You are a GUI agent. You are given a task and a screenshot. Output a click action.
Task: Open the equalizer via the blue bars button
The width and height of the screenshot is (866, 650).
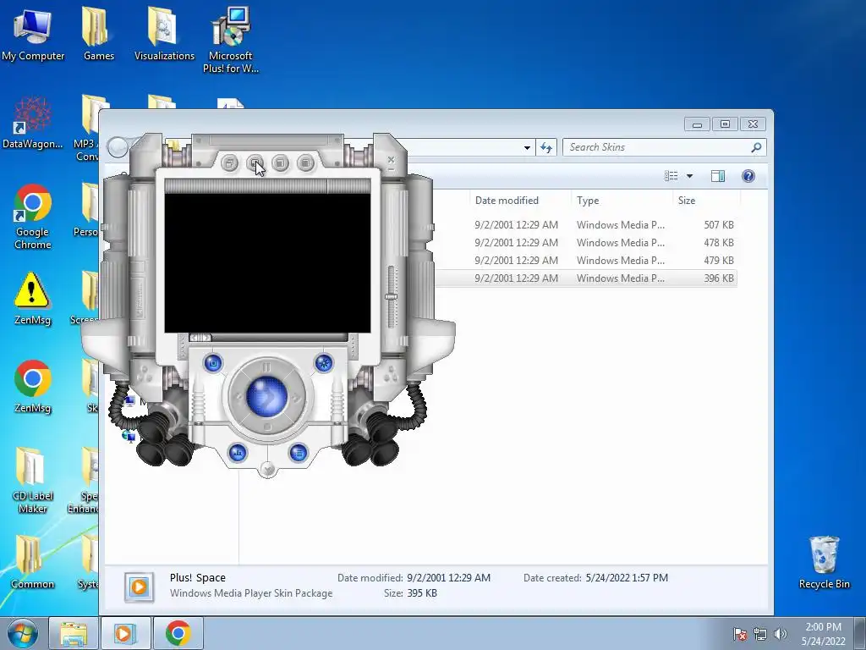pos(238,453)
